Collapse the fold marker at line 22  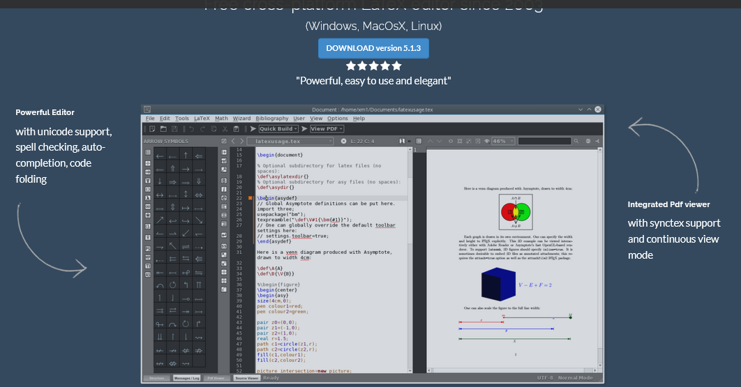[x=250, y=198]
